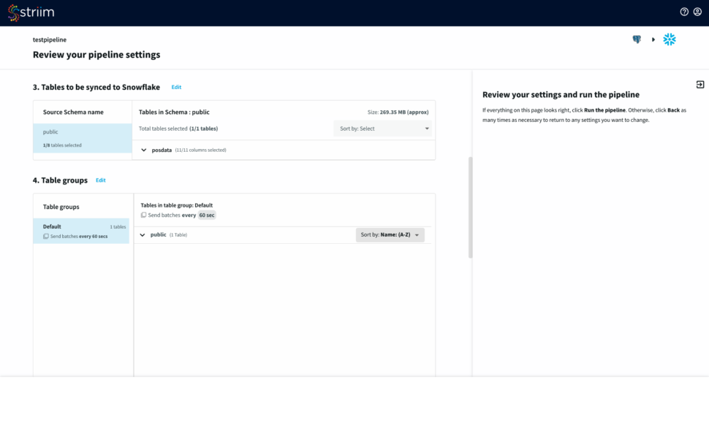Open the user account profile icon
The image size is (709, 425).
click(697, 12)
